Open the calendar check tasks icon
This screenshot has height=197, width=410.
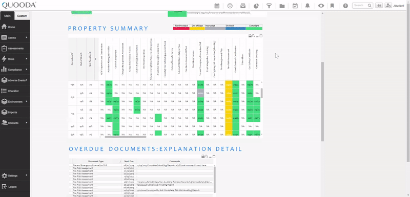click(x=295, y=6)
